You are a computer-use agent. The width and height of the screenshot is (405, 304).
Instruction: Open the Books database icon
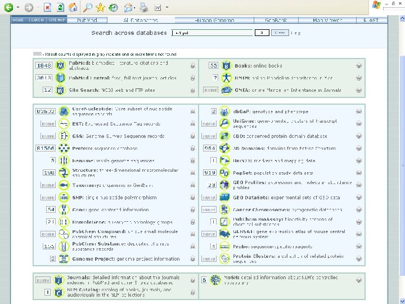[x=226, y=65]
